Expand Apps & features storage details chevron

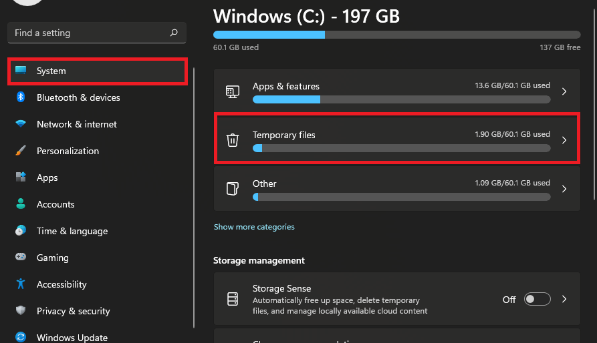(564, 91)
